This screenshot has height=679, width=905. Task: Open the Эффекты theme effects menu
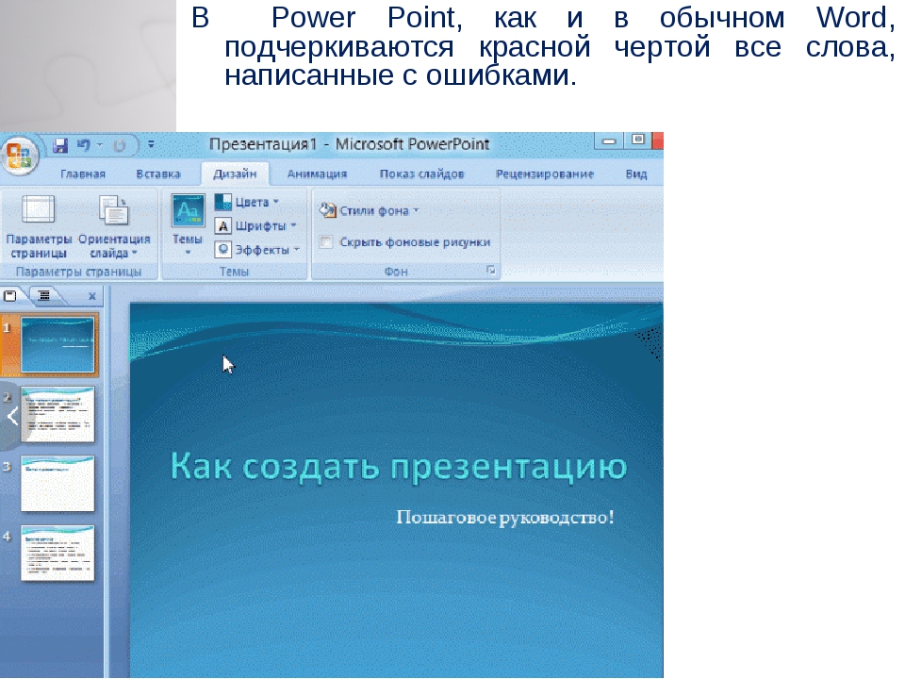click(x=257, y=249)
